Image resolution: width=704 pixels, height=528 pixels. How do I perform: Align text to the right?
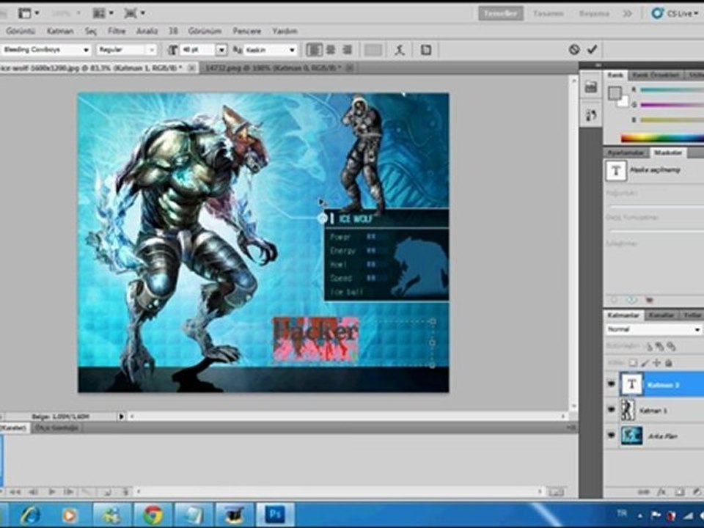pyautogui.click(x=348, y=50)
